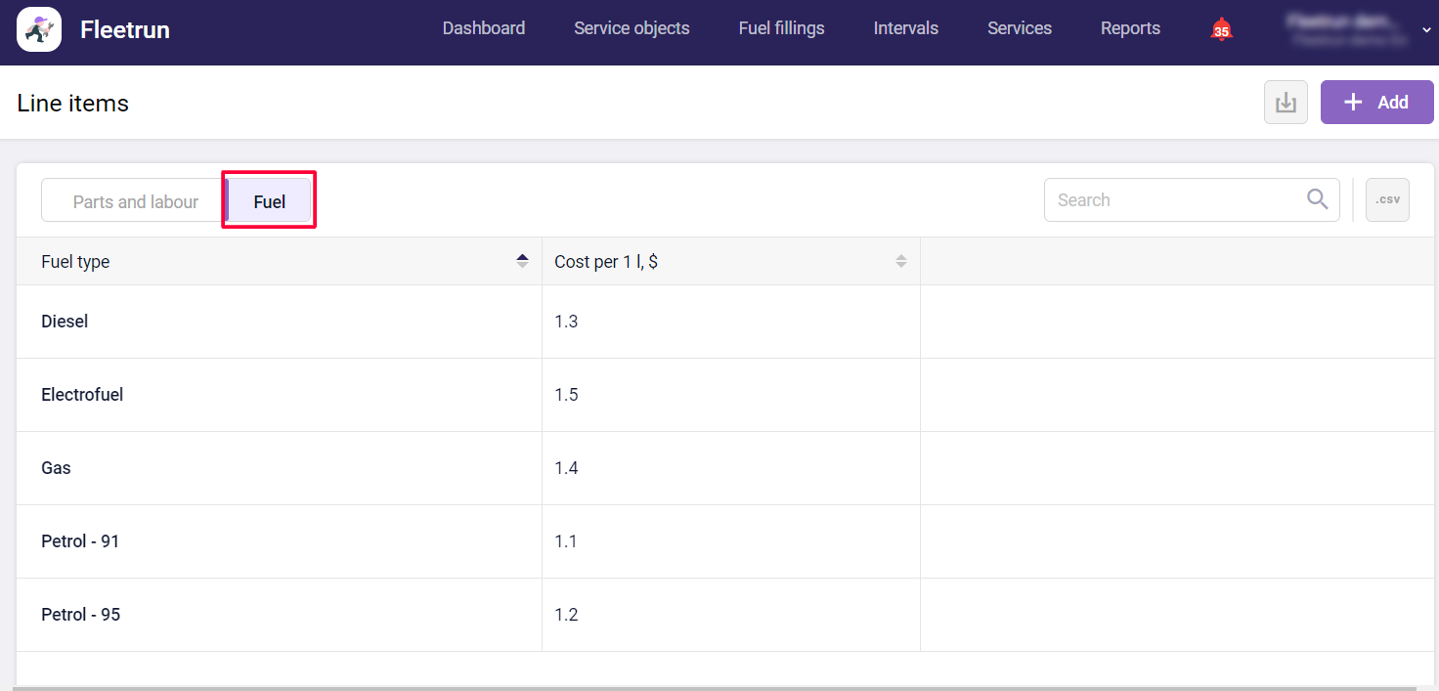This screenshot has width=1439, height=691.
Task: Select the Diesel fuel row
Action: (65, 322)
